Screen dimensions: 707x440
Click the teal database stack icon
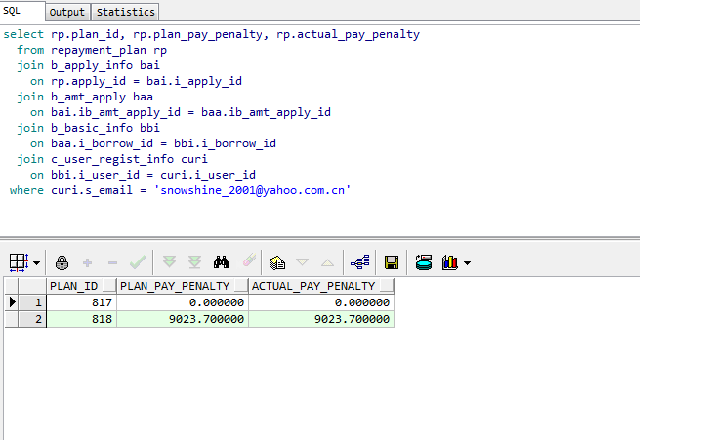pyautogui.click(x=423, y=262)
